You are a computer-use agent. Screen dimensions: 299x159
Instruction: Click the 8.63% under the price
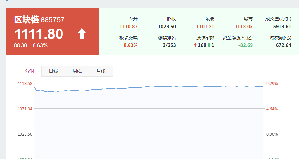click(40, 46)
